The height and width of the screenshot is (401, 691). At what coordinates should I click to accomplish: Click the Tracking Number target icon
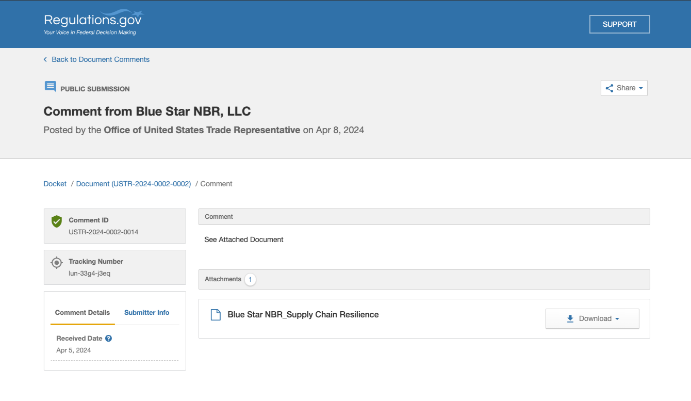[57, 263]
